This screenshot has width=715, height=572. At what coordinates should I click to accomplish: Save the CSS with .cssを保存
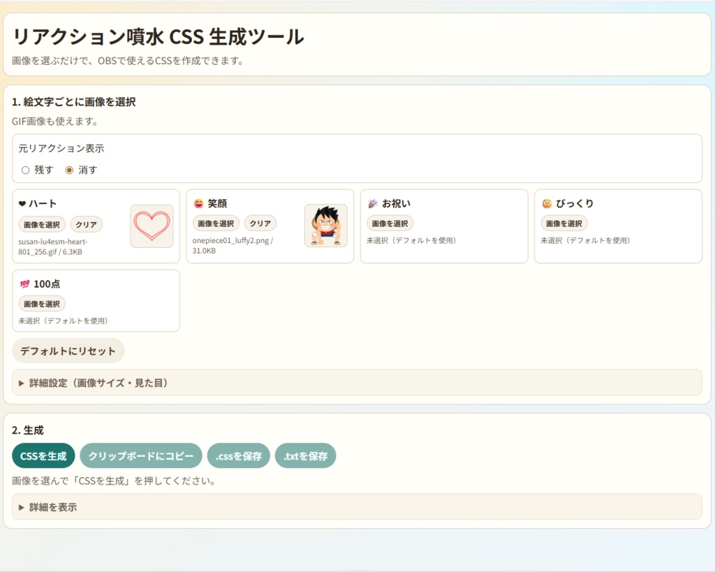tap(238, 455)
